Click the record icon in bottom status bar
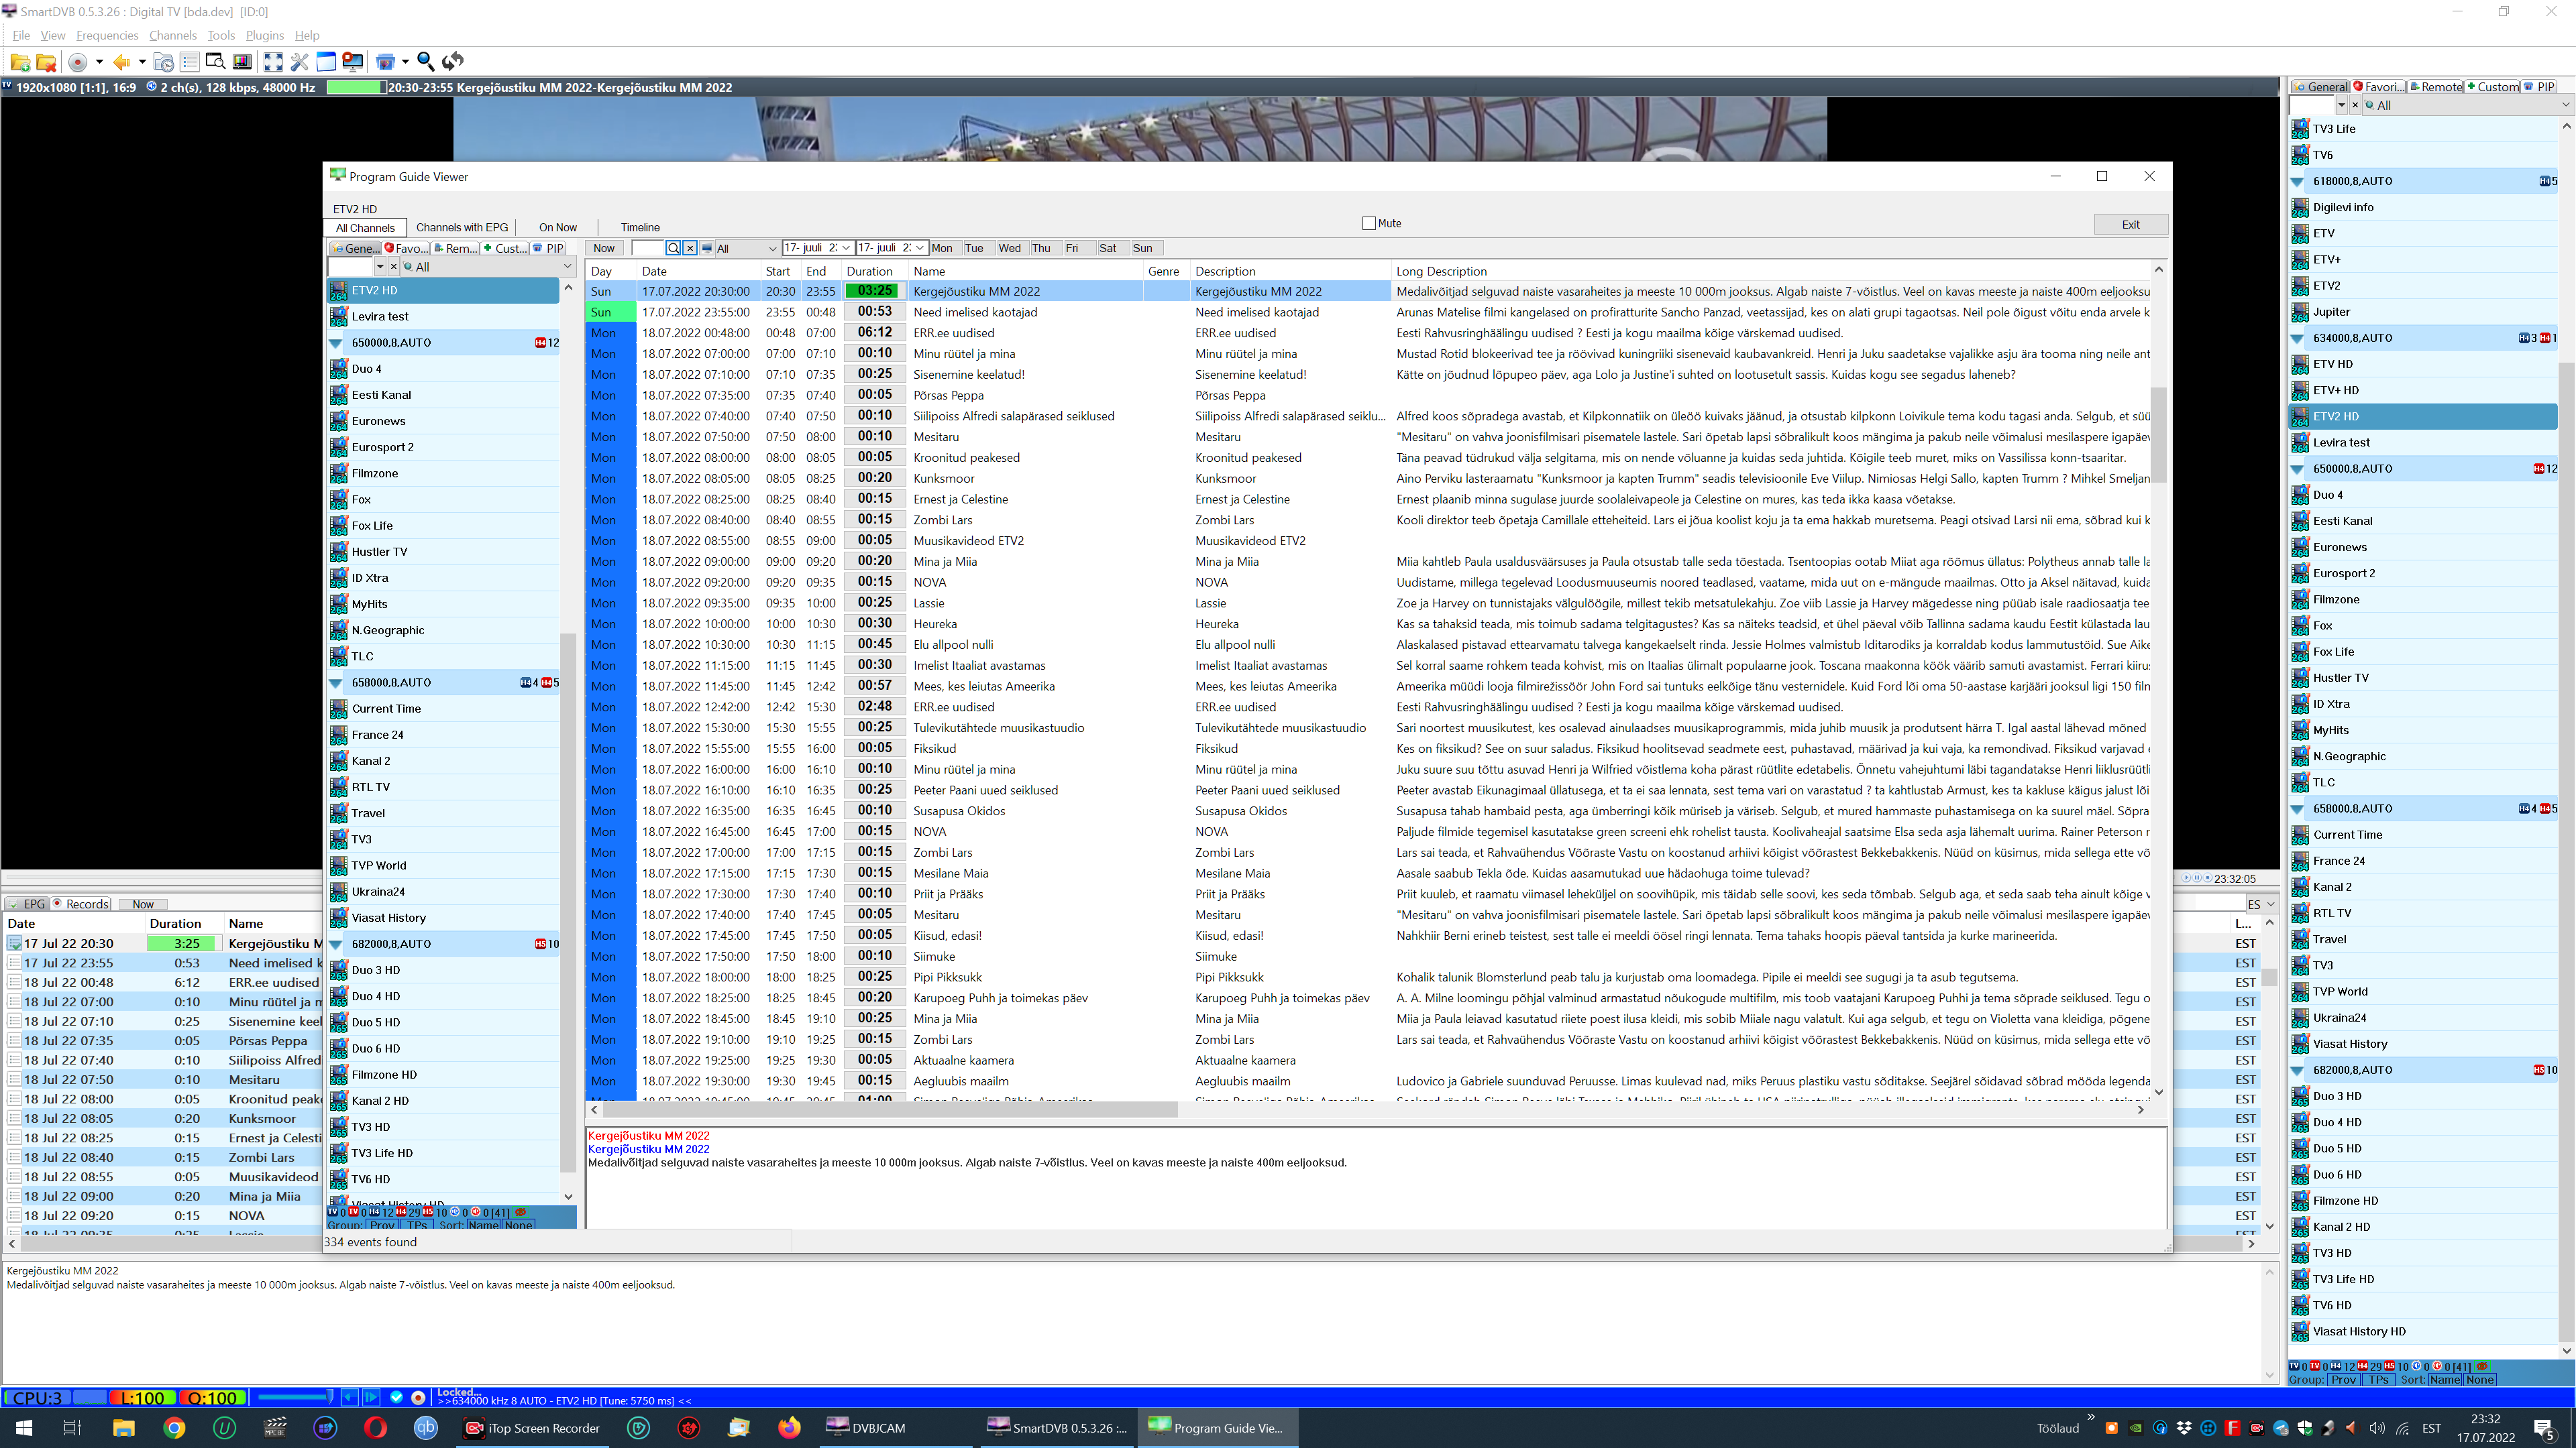The image size is (2576, 1448). (418, 1397)
